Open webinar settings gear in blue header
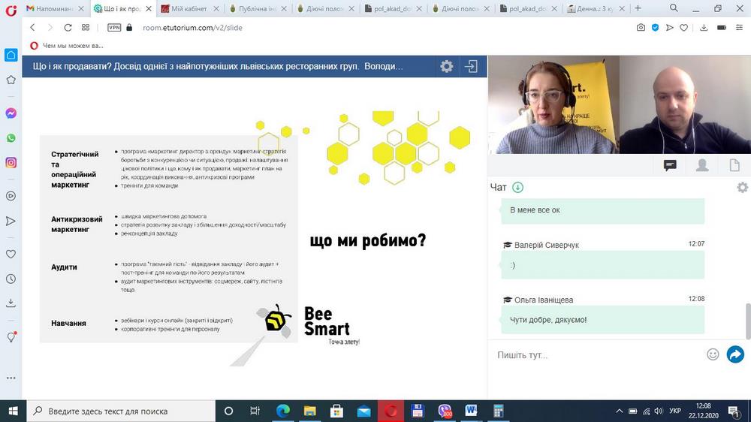 447,66
